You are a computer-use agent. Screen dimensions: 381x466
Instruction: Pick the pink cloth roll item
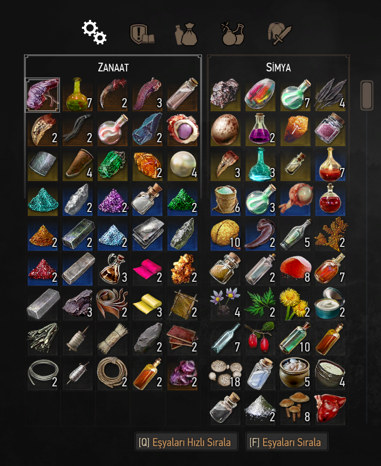(x=147, y=270)
